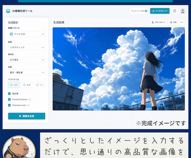
Task: Click the 生成設定 heading
Action: (13, 22)
